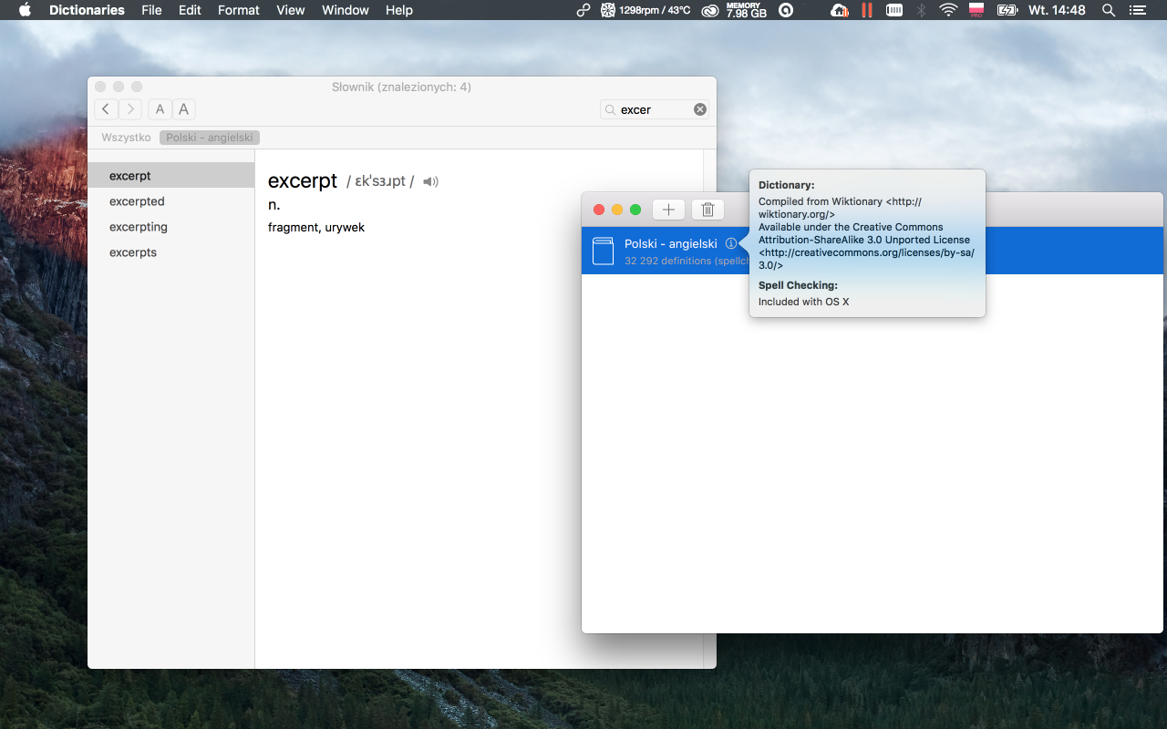Screen dimensions: 1167x729
Task: Open the View menu
Action: (291, 10)
